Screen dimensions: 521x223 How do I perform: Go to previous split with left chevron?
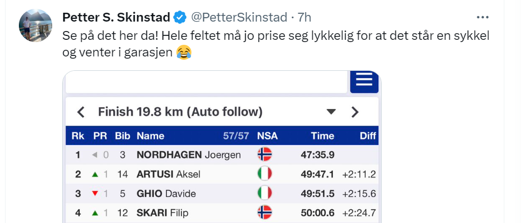81,112
